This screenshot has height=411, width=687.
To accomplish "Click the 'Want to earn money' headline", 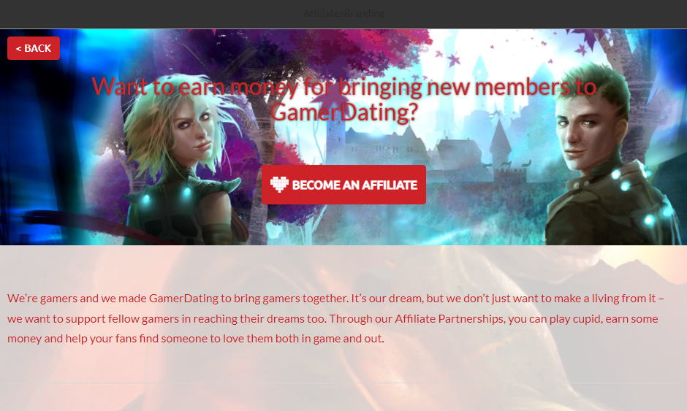I will point(343,99).
